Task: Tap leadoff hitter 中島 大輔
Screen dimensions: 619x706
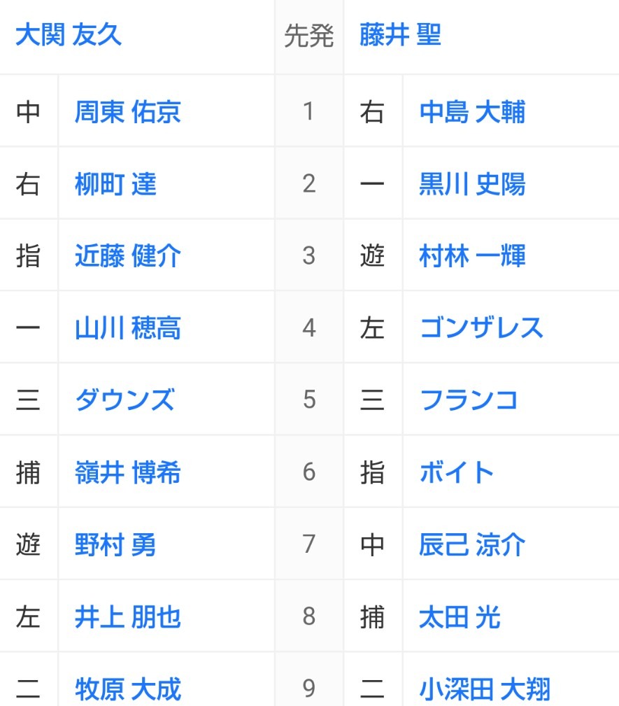Action: point(472,112)
